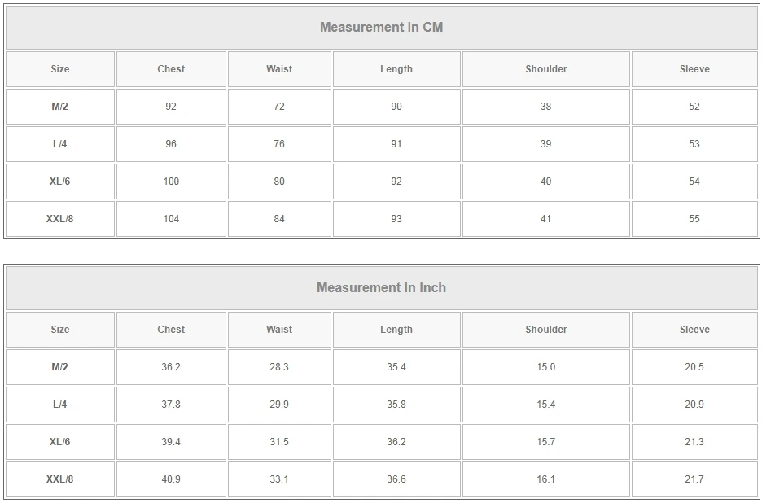Click the XL/6 size label in the CM table

point(60,182)
